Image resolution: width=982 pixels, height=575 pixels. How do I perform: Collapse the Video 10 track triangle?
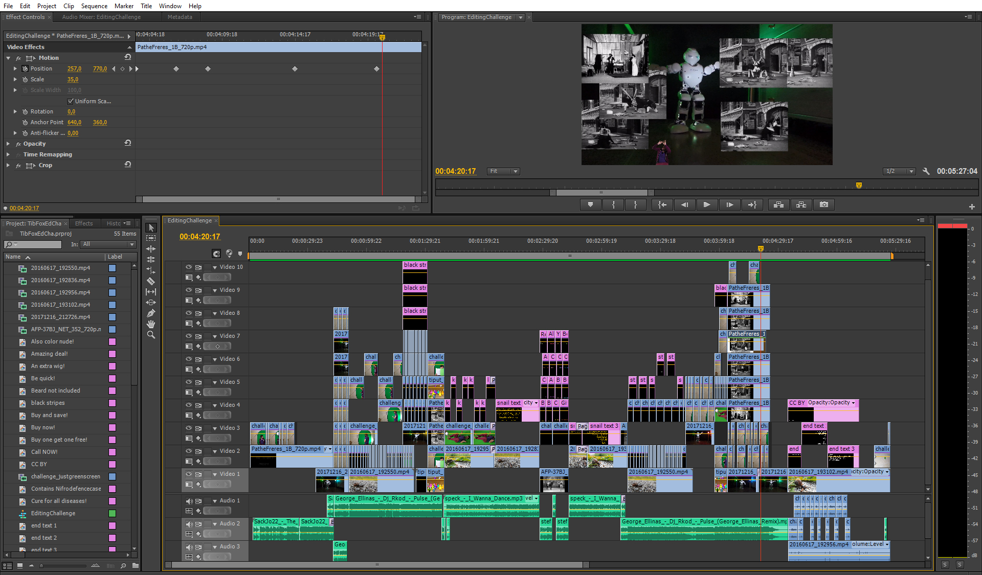215,267
